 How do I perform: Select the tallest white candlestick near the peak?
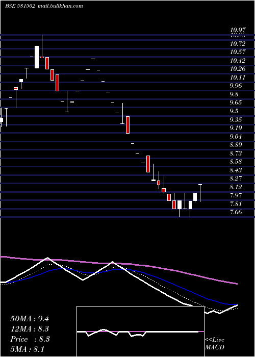pos(37,57)
